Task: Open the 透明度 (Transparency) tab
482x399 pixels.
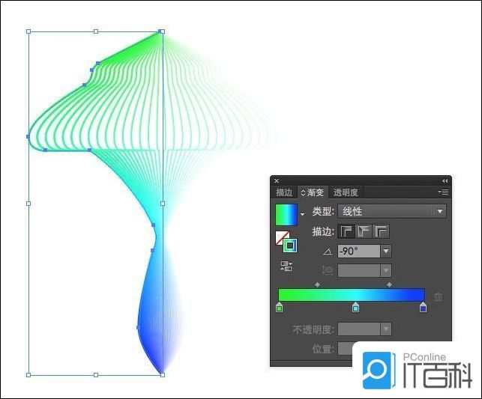Action: tap(346, 192)
